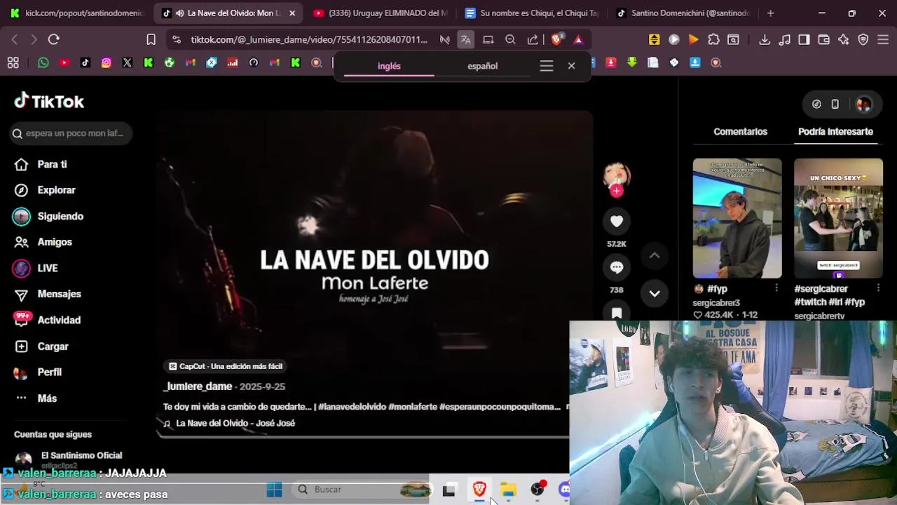This screenshot has width=897, height=505.
Task: Toggle the browser sidebar panel
Action: pyautogui.click(x=804, y=39)
